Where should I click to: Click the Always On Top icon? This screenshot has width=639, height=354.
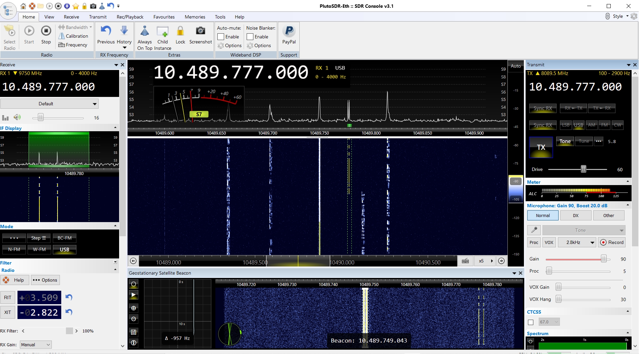145,32
